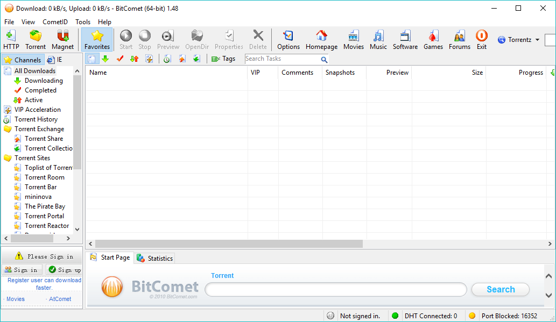Toggle the Favorites channel view
This screenshot has width=556, height=322.
(97, 39)
